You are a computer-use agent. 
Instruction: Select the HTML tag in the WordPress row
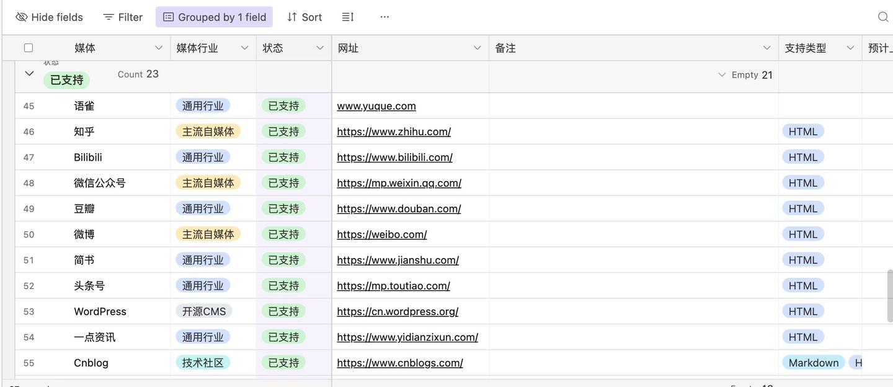(x=802, y=311)
